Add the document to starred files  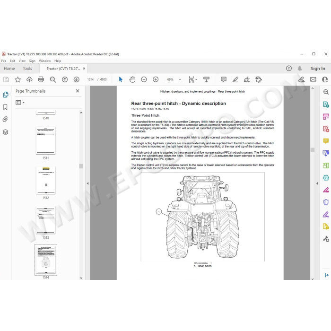[18, 79]
